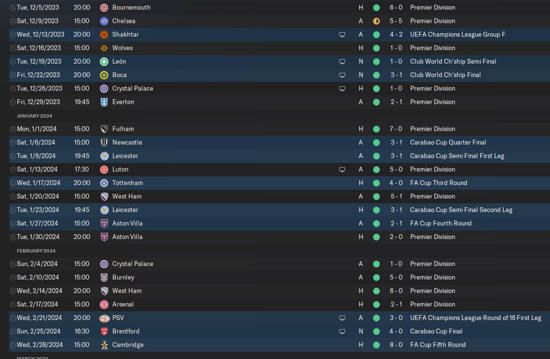
Task: Open the Carabao Cup Final competition link
Action: [436, 332]
